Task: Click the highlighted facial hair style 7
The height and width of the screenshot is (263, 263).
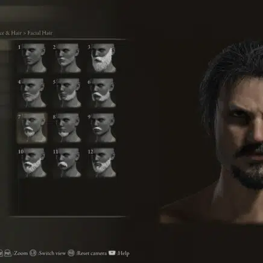Action: click(32, 128)
